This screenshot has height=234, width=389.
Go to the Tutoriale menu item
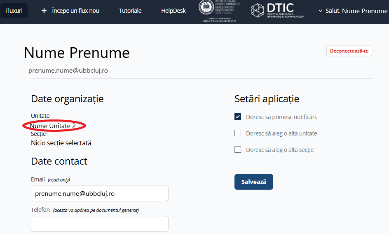[130, 11]
